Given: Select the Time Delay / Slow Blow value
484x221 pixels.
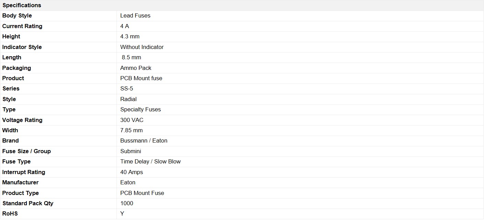Looking at the screenshot, I should (151, 161).
